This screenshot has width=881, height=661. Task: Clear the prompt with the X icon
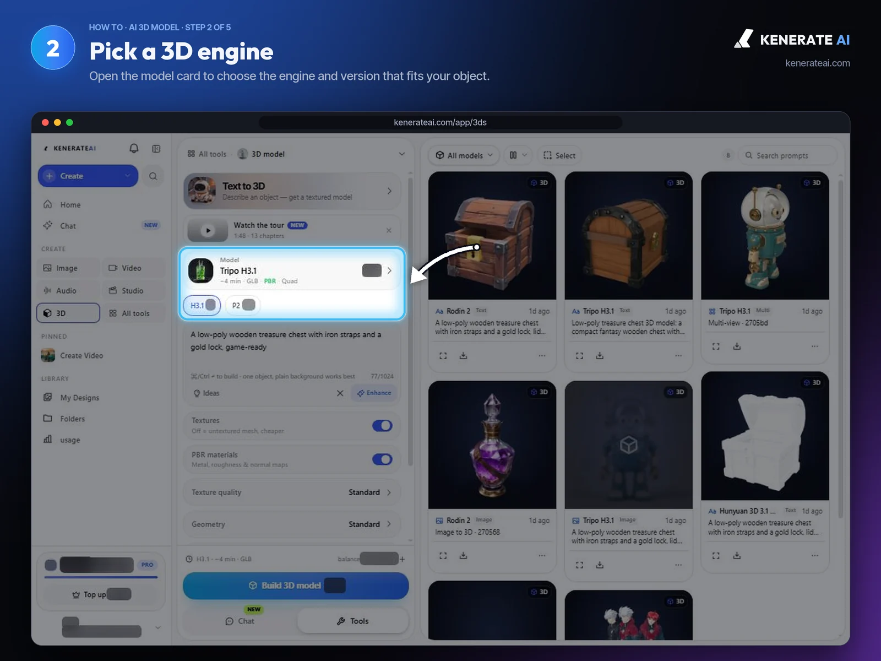click(340, 393)
